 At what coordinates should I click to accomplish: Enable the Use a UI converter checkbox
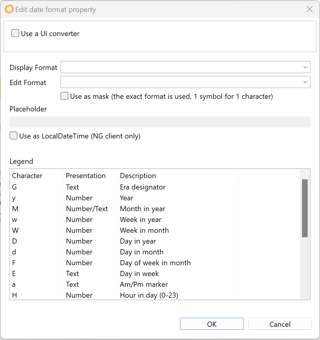click(15, 33)
